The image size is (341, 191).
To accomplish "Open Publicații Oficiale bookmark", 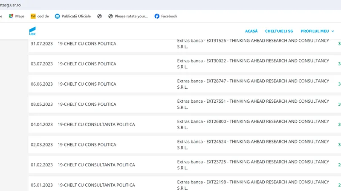I will [x=73, y=16].
